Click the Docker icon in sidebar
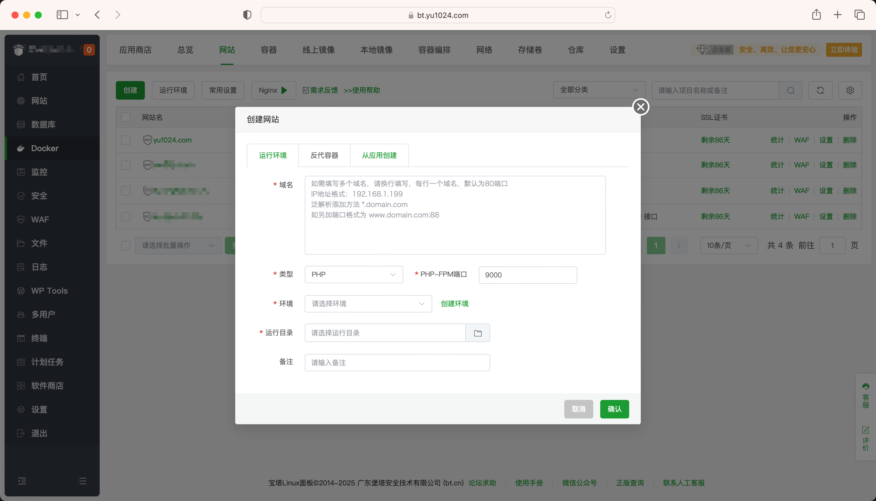Viewport: 876px width, 501px height. 21,148
